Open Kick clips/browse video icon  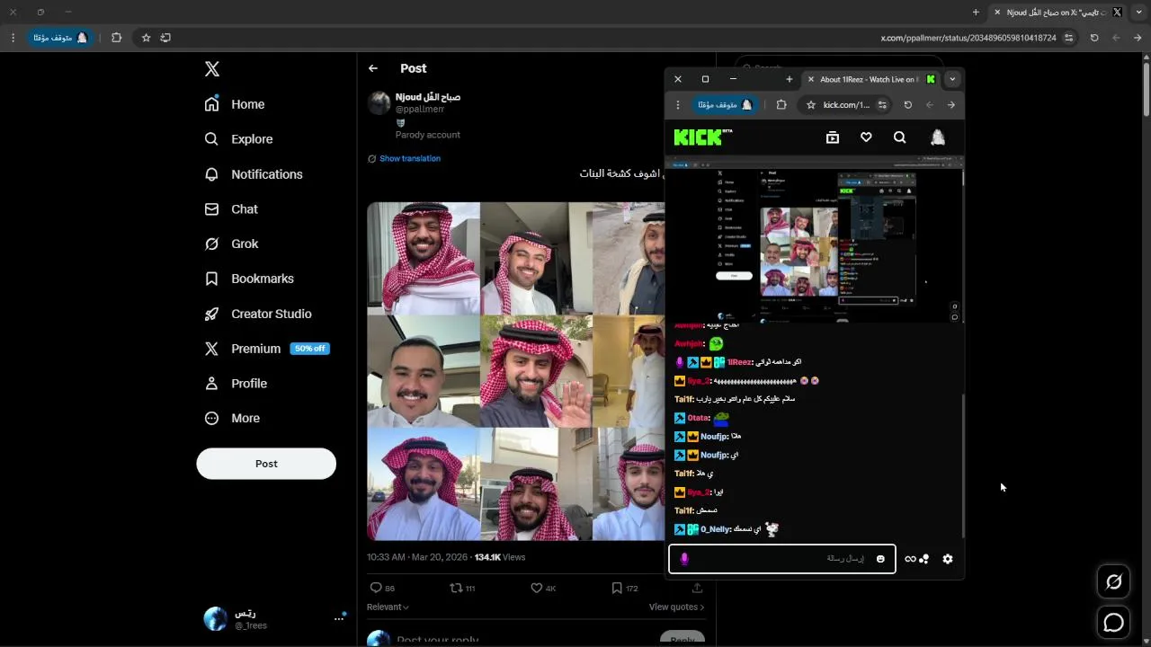click(x=833, y=137)
